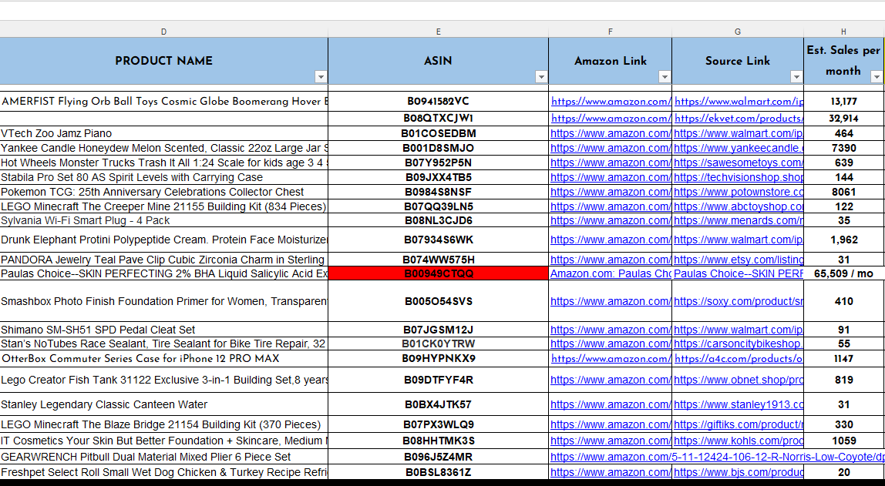Open the stanley1913 source link
Screen dimensions: 885x486
pyautogui.click(x=739, y=404)
